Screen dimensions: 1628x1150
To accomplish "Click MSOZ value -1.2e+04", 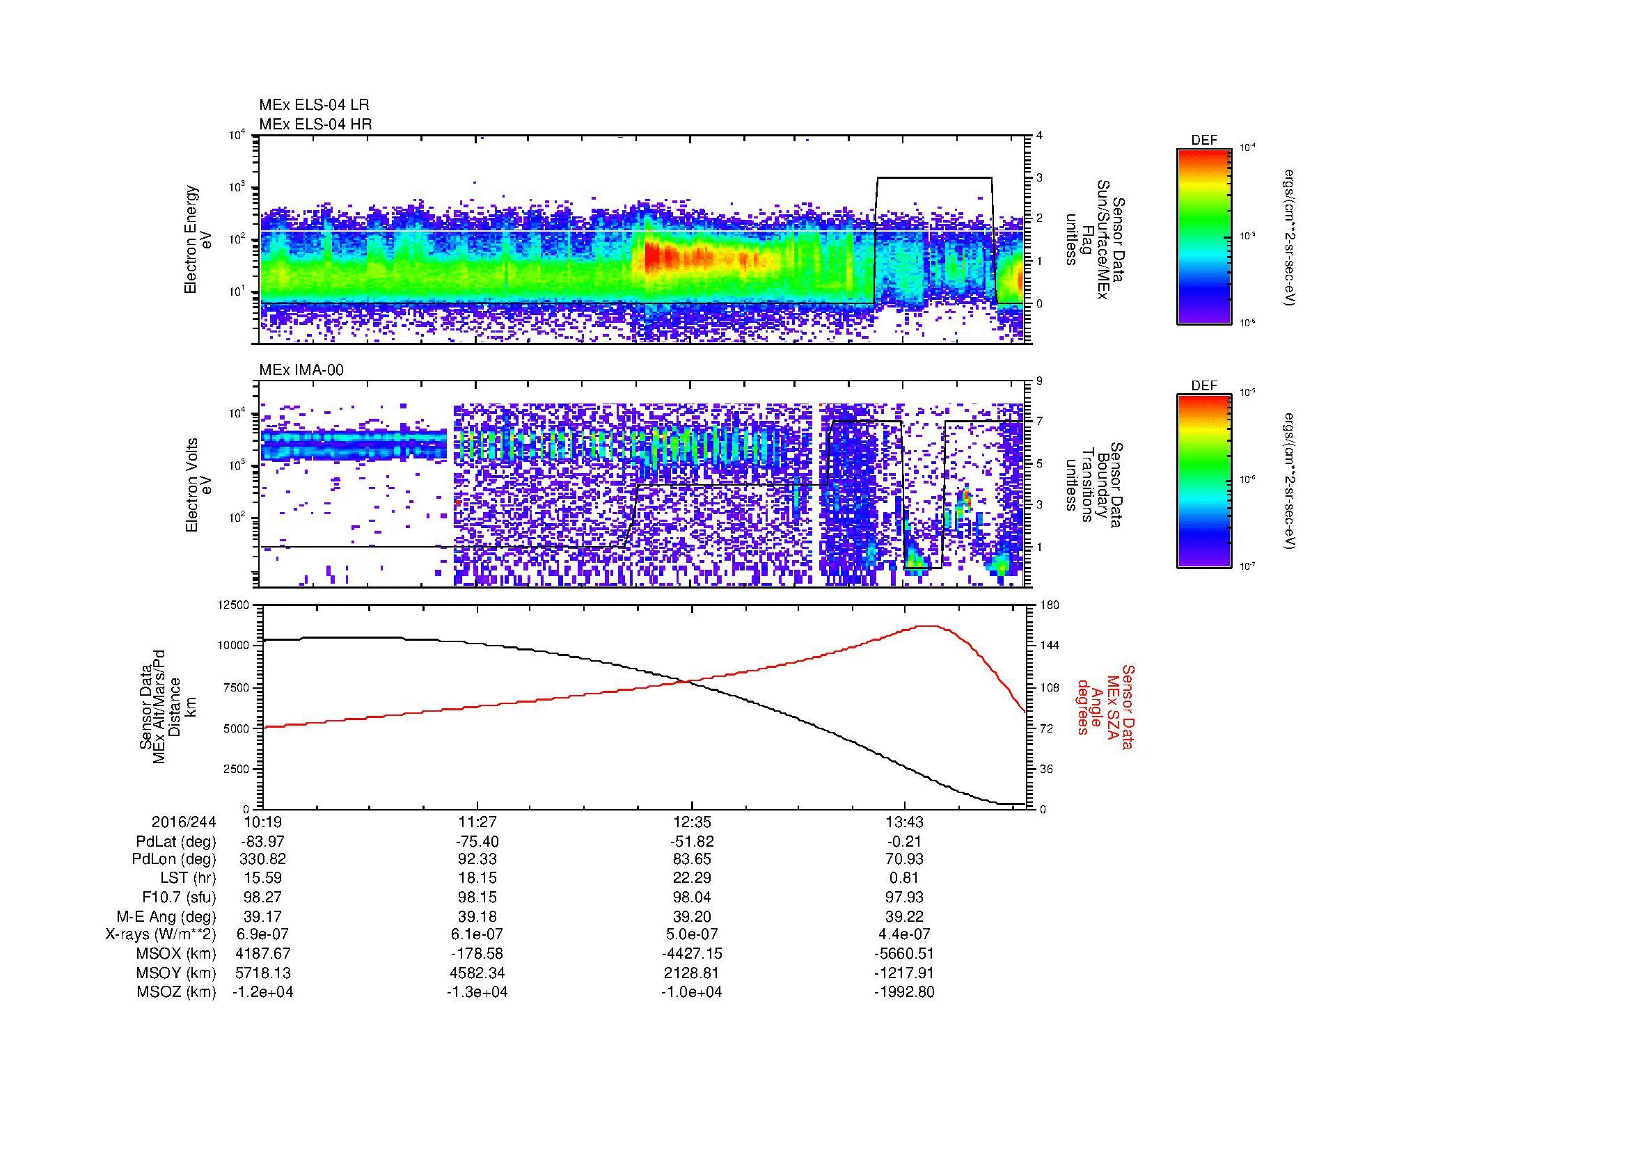I will [262, 992].
